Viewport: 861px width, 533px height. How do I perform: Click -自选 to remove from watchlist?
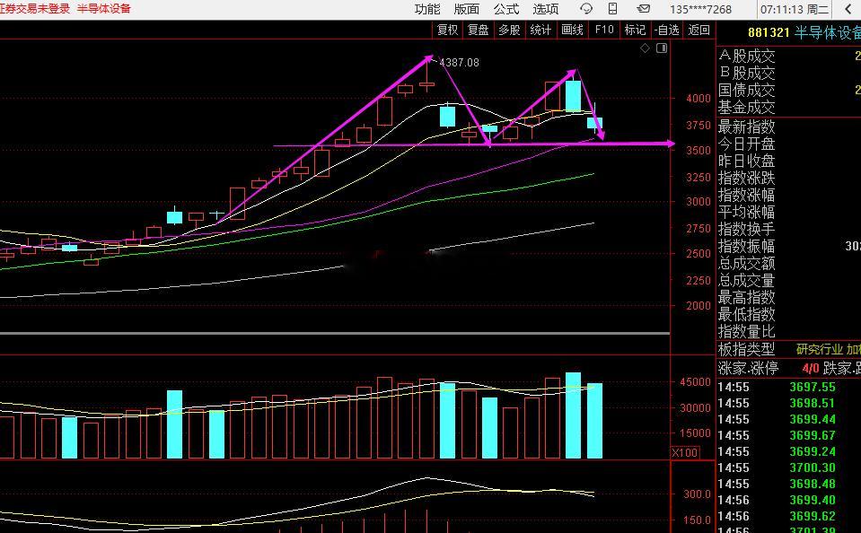pyautogui.click(x=666, y=31)
